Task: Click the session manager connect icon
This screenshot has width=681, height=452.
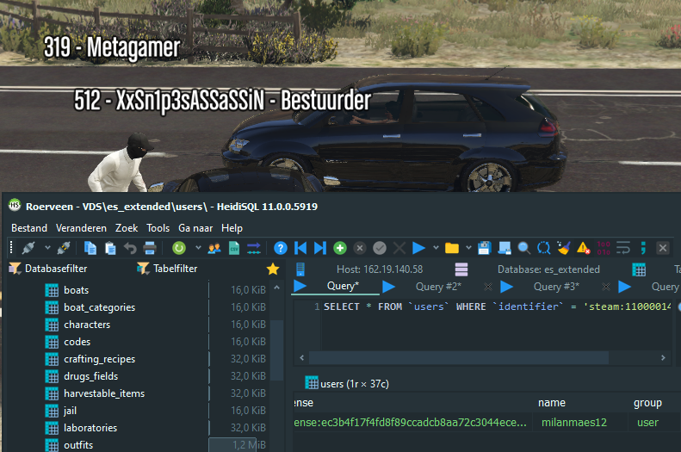Action: point(28,248)
